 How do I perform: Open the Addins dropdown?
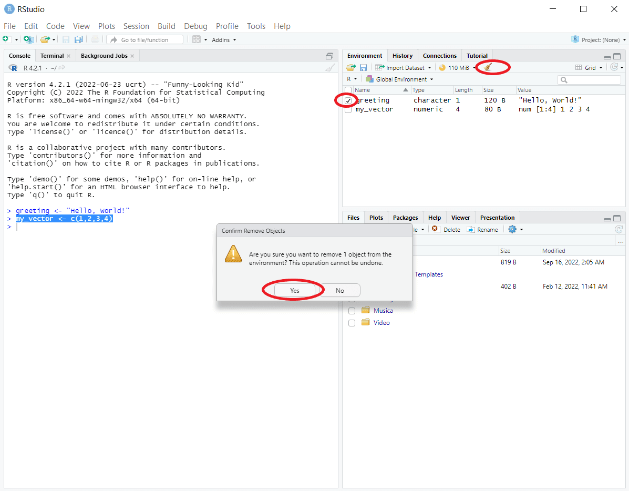click(x=224, y=40)
